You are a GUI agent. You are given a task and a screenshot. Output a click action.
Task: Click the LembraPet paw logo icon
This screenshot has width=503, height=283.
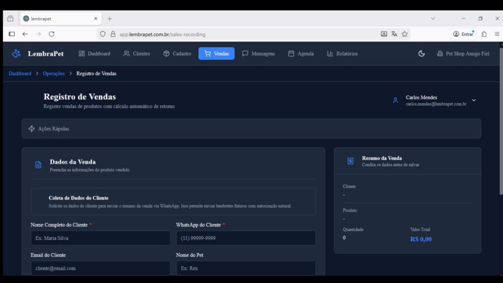[16, 54]
